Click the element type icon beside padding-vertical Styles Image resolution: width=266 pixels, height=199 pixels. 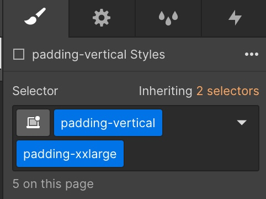pyautogui.click(x=19, y=54)
